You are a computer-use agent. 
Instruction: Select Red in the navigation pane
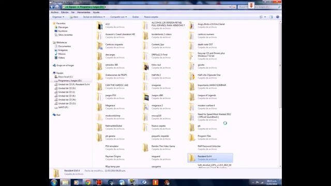pyautogui.click(x=58, y=115)
